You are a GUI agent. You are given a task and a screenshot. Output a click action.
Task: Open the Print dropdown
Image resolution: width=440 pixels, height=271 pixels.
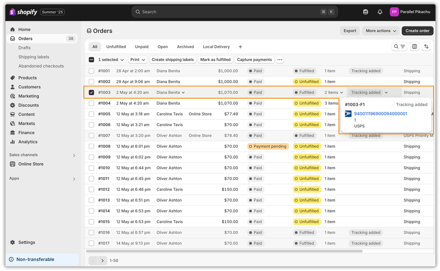pos(138,59)
